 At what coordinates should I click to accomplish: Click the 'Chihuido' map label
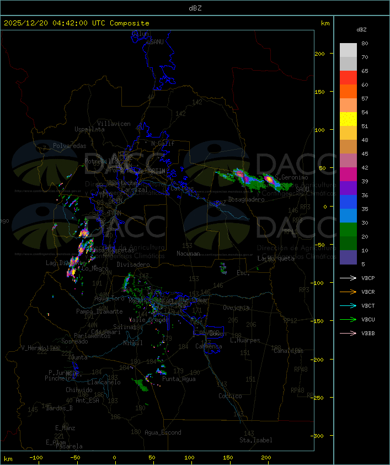pyautogui.click(x=79, y=390)
